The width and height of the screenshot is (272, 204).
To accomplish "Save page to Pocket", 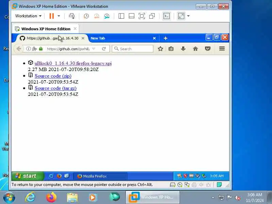I will point(208,49).
